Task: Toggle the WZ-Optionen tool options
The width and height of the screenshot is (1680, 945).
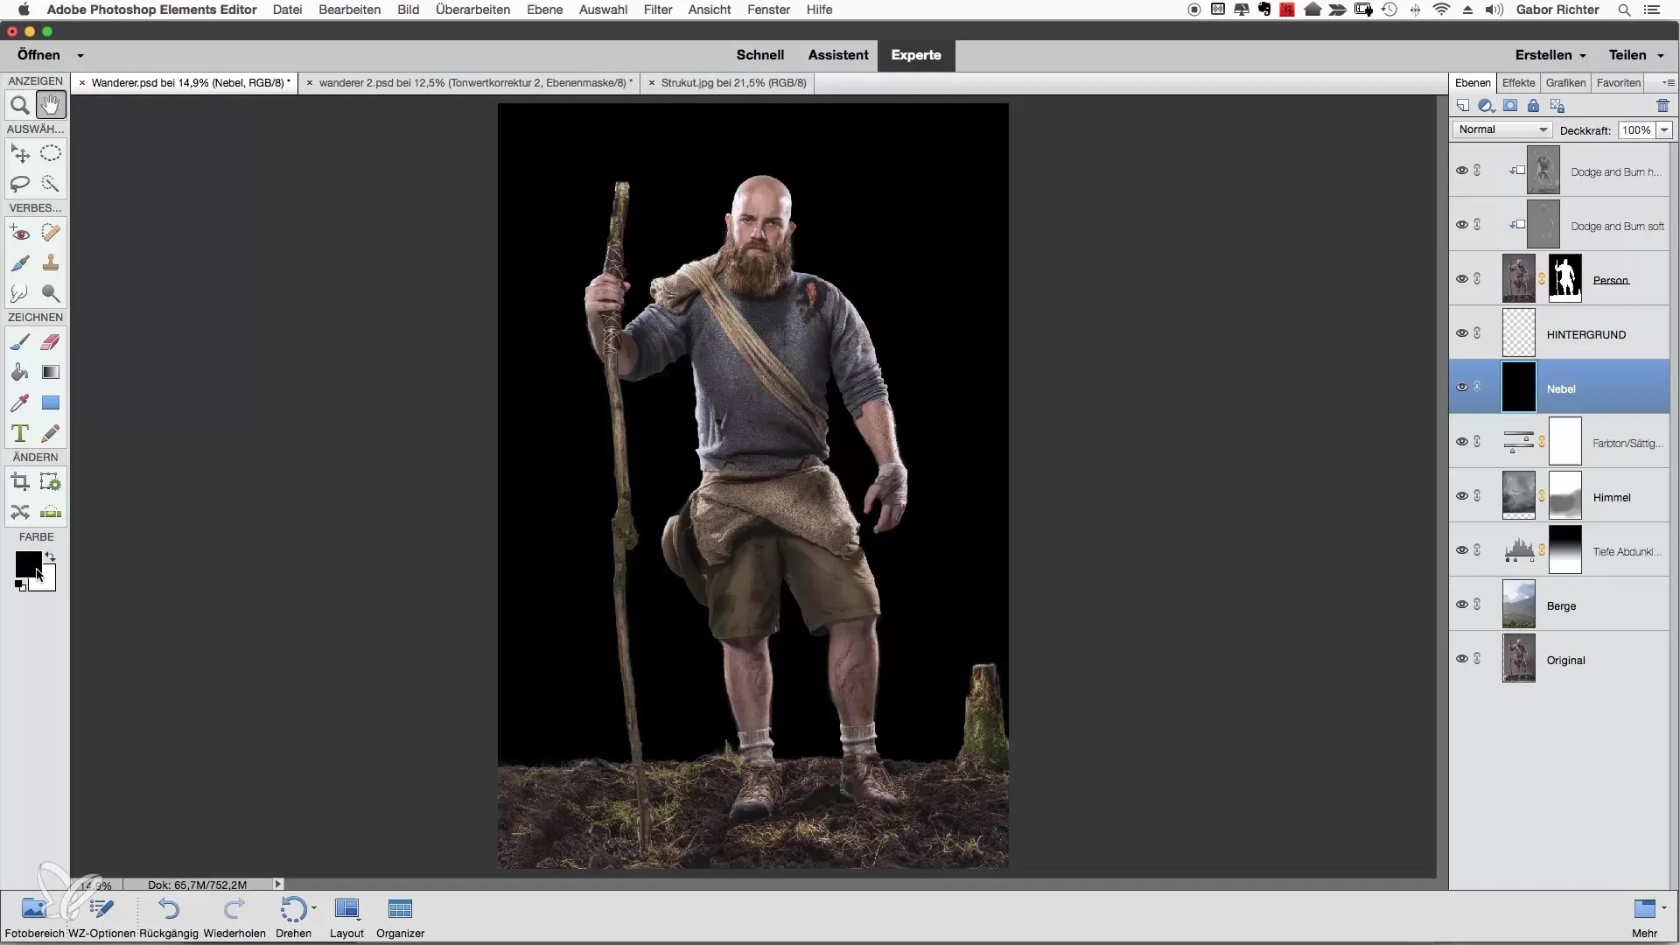Action: [101, 917]
